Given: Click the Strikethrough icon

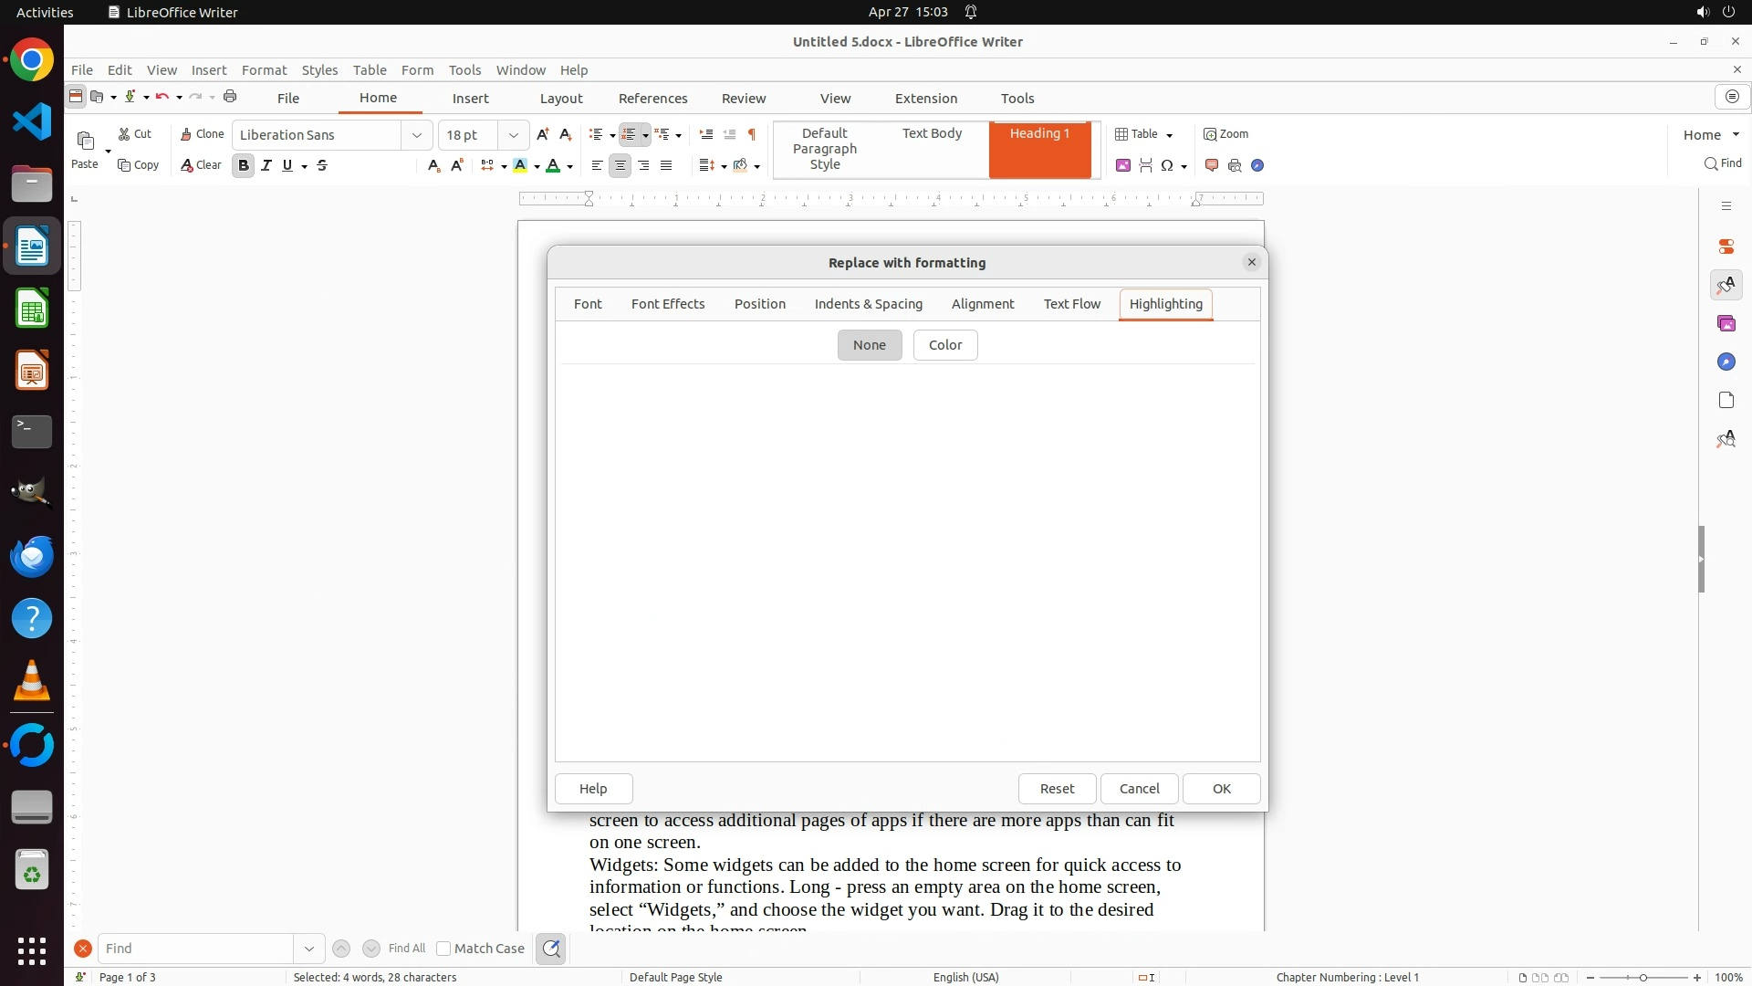Looking at the screenshot, I should [322, 165].
